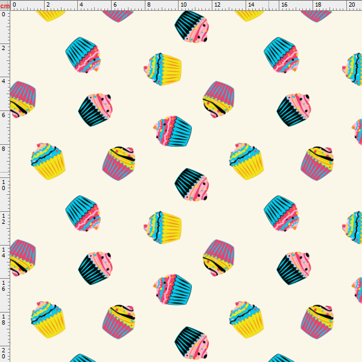Click the 6 mark on the vertical ruler
Viewport: 362px width, 362px height.
pyautogui.click(x=4, y=115)
